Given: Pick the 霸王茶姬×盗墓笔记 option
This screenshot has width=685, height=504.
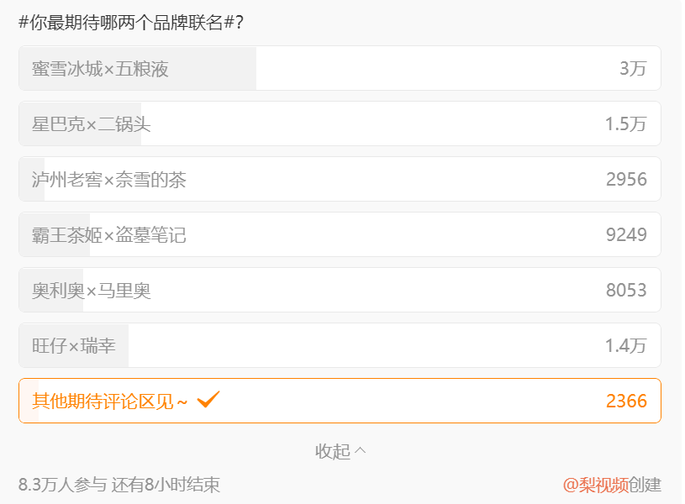Looking at the screenshot, I should 109,235.
